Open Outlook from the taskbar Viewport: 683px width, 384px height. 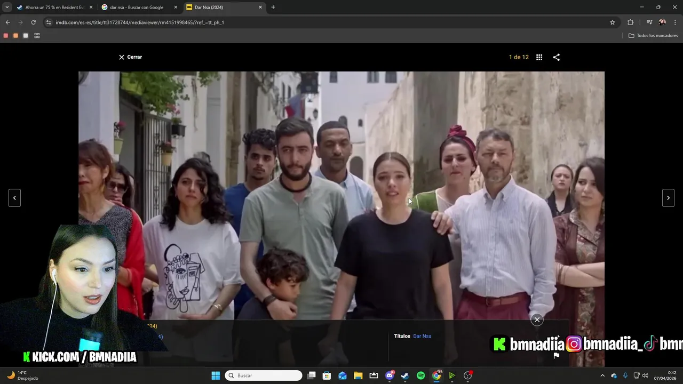coord(343,375)
